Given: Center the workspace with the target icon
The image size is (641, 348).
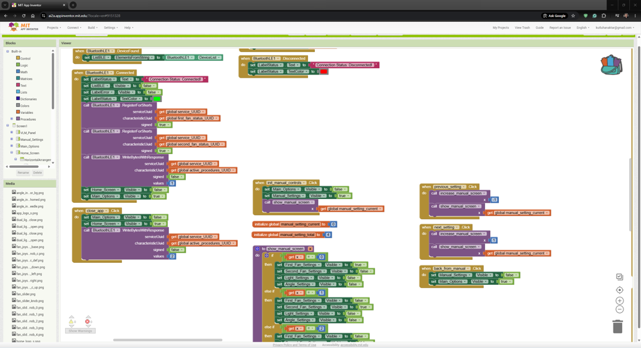Looking at the screenshot, I should click(x=619, y=290).
